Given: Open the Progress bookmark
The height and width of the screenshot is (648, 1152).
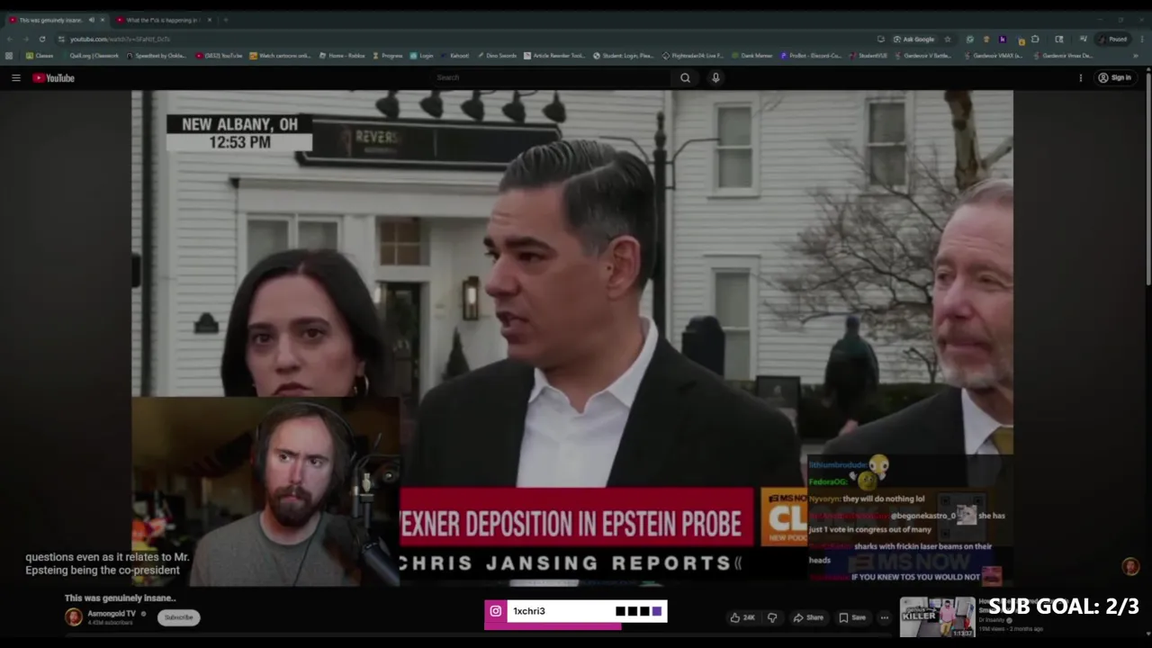Looking at the screenshot, I should (388, 56).
